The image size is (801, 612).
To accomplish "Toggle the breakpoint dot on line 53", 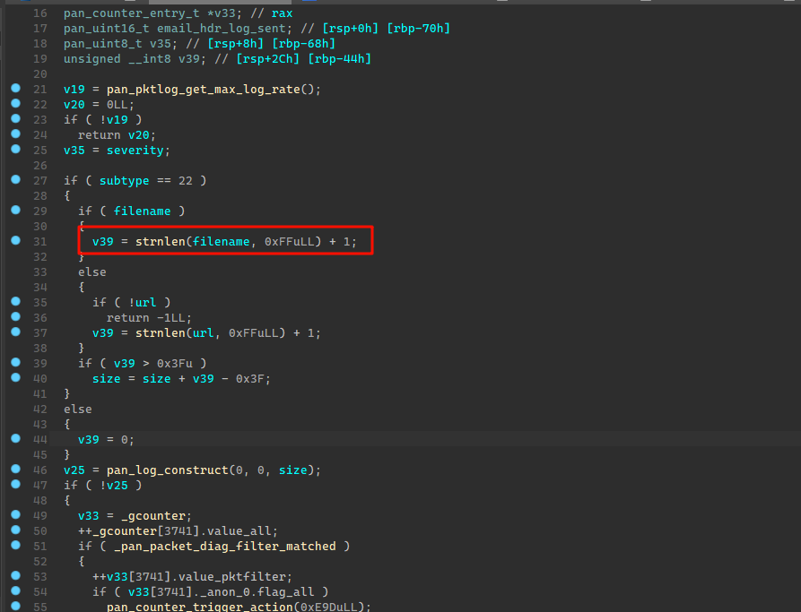I will (x=16, y=576).
